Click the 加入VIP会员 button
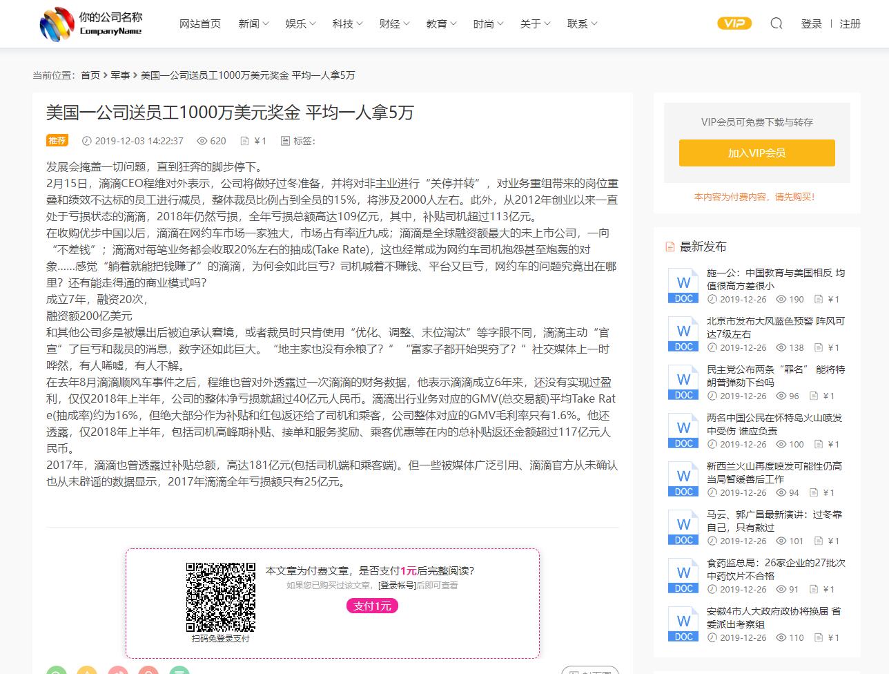889x674 pixels. click(x=756, y=153)
